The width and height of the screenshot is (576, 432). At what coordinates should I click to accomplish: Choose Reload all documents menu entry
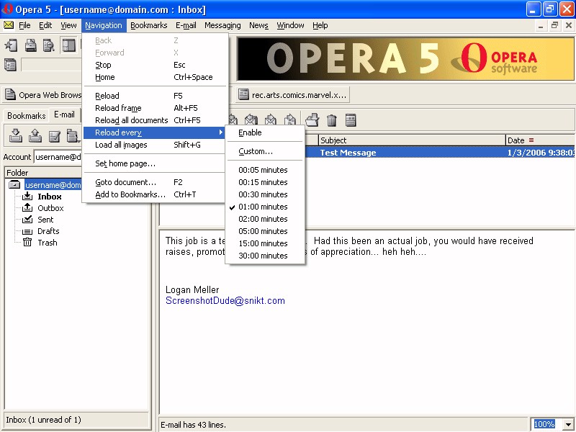(x=154, y=120)
